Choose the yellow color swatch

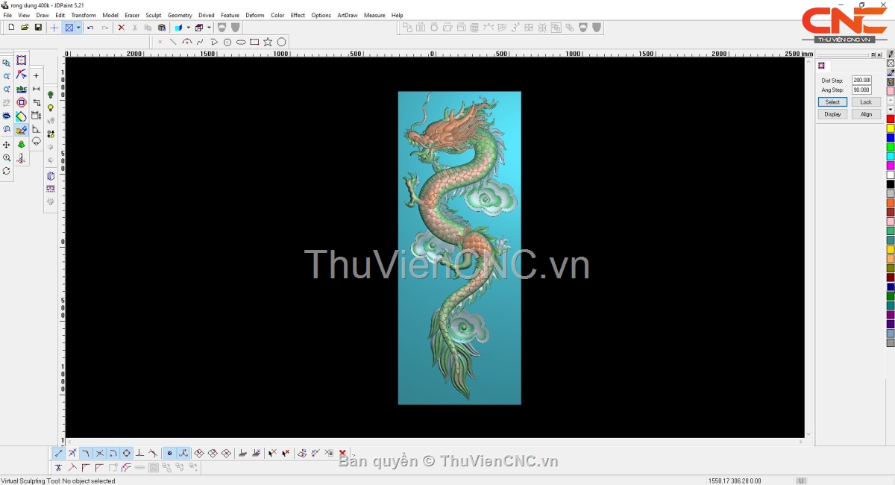tap(890, 128)
